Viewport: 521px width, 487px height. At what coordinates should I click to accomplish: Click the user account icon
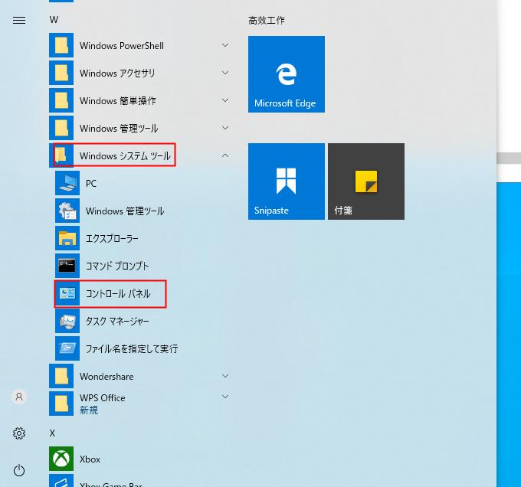pyautogui.click(x=19, y=397)
